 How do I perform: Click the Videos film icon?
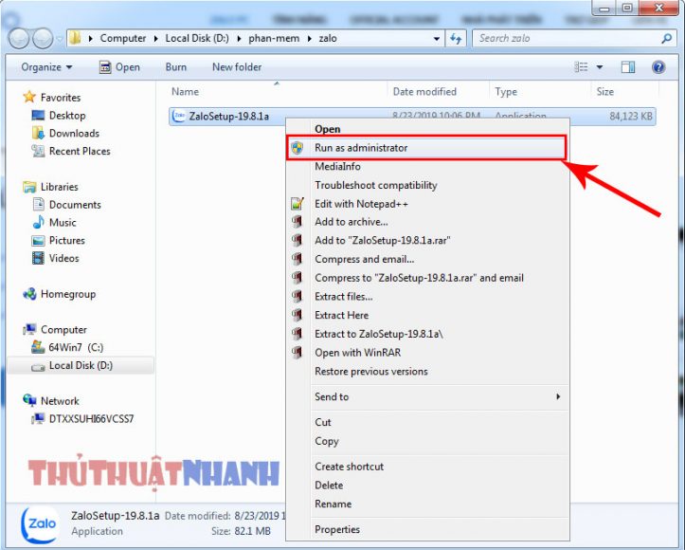tap(38, 258)
